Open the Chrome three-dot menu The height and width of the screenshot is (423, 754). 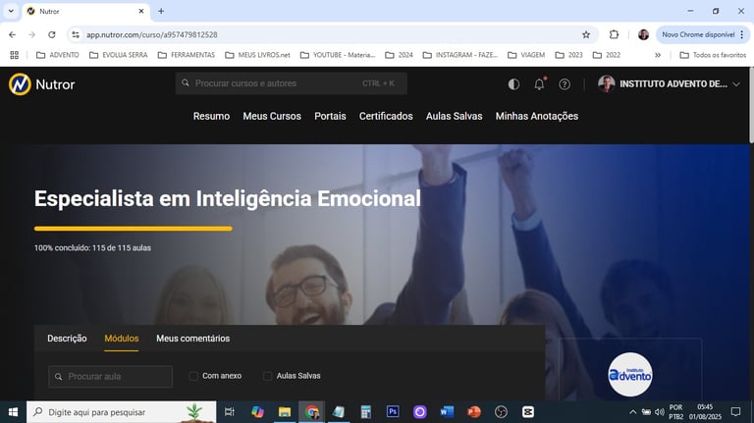click(742, 34)
